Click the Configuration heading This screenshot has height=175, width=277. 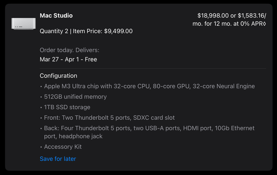pyautogui.click(x=59, y=76)
